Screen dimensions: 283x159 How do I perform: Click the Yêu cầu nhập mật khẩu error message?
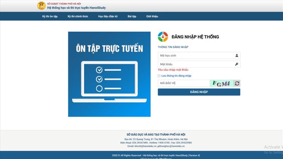pyautogui.click(x=173, y=70)
